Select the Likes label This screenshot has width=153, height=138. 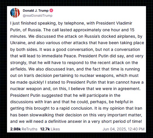coord(55,129)
